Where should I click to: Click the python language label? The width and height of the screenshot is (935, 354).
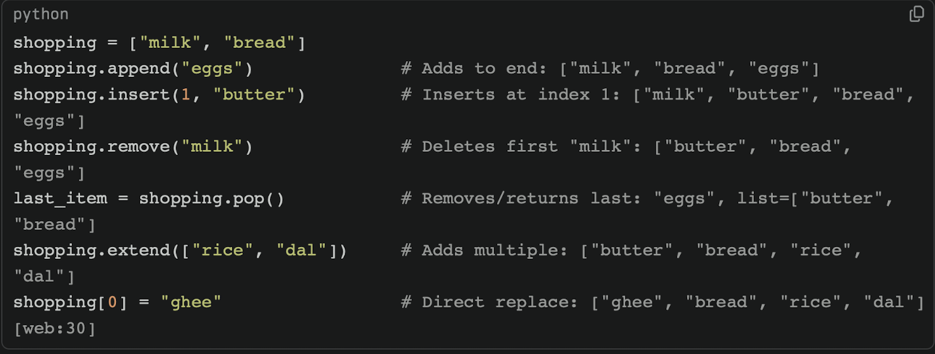(x=41, y=15)
